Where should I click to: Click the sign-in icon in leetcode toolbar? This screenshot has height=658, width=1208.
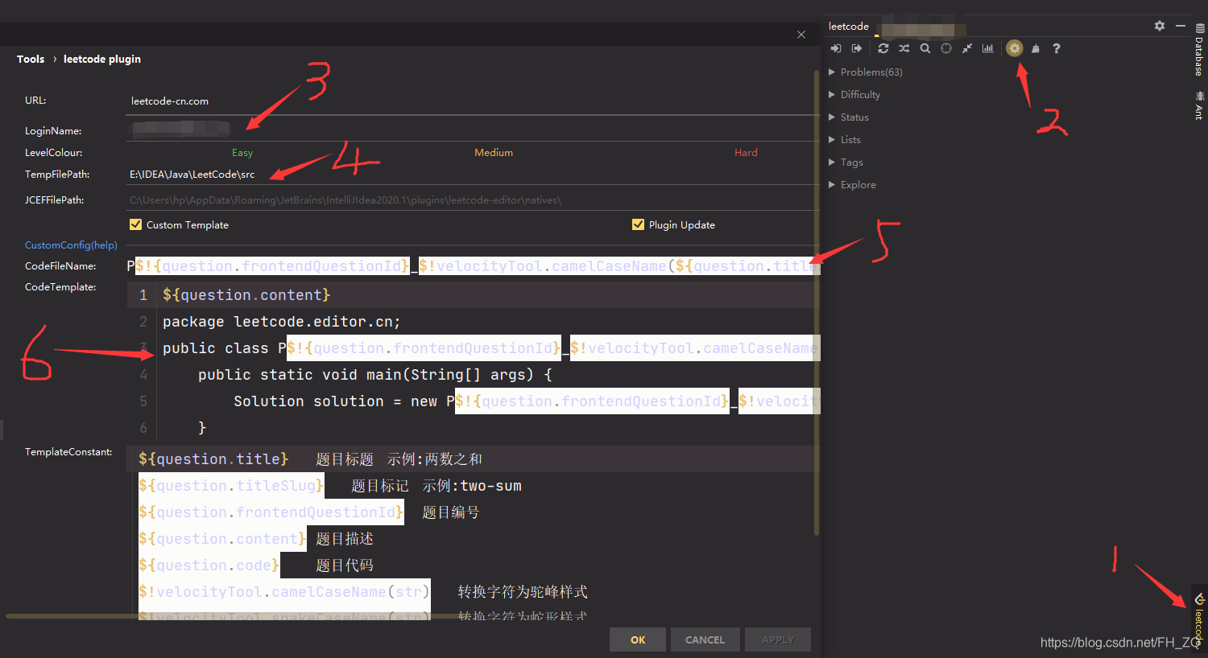click(835, 48)
